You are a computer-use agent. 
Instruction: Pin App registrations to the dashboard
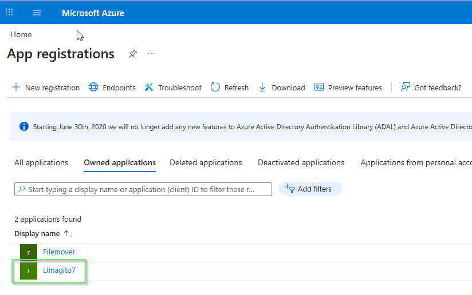click(133, 54)
